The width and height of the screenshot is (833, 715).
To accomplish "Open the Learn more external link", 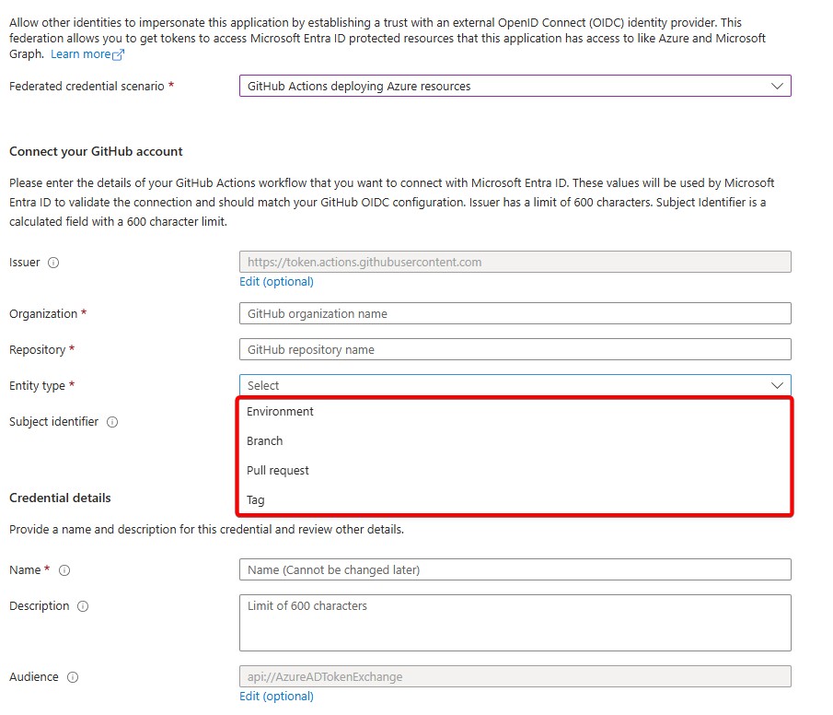I will 87,54.
